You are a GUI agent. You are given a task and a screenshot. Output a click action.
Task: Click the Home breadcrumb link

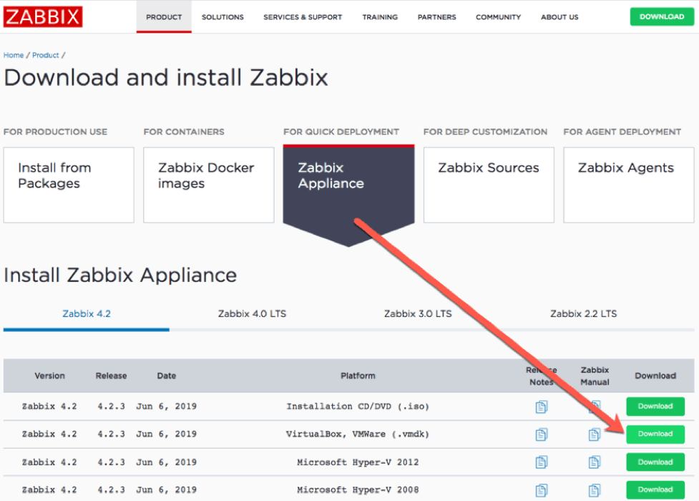pyautogui.click(x=14, y=55)
